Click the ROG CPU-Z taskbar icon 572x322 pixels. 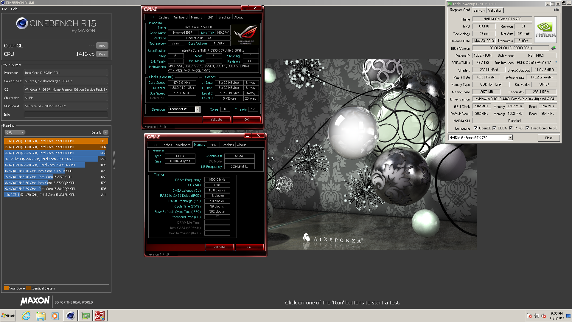tap(100, 316)
